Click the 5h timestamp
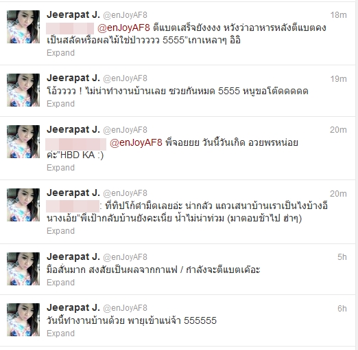Viewport: 358px width, 350px height. click(x=342, y=257)
